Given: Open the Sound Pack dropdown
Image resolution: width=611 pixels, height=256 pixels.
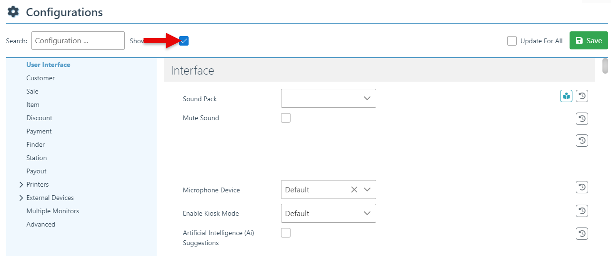Looking at the screenshot, I should pos(328,98).
